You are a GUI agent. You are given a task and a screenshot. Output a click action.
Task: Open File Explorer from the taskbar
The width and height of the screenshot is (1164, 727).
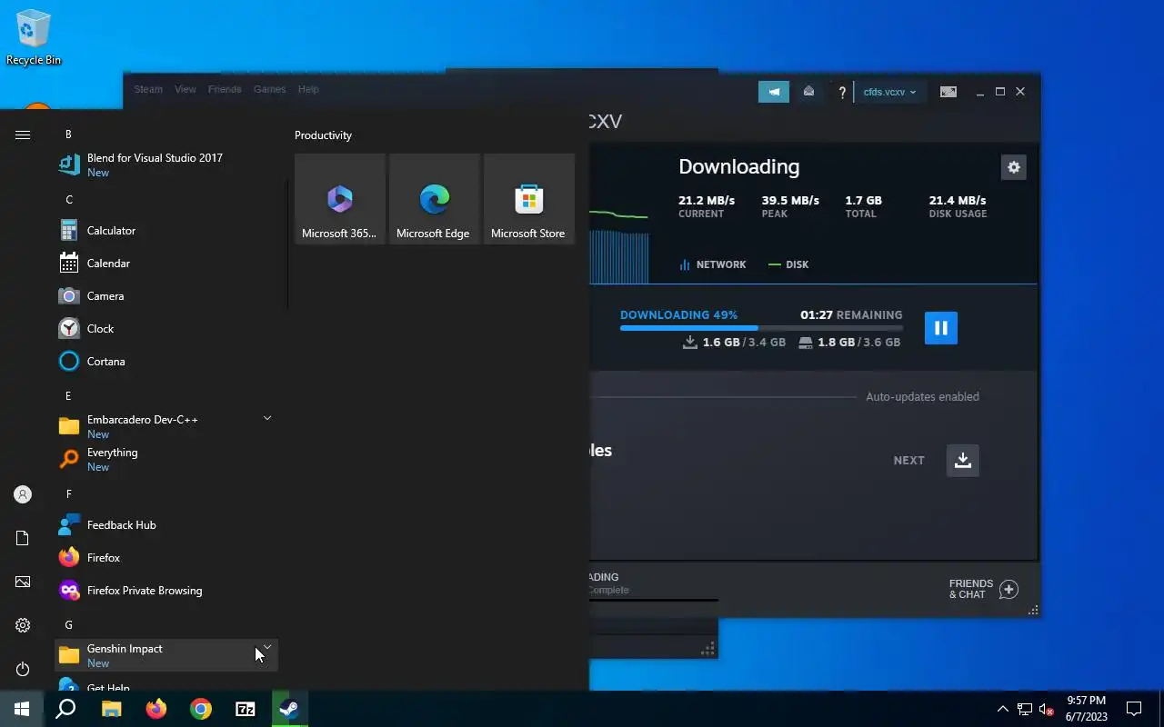(x=111, y=709)
